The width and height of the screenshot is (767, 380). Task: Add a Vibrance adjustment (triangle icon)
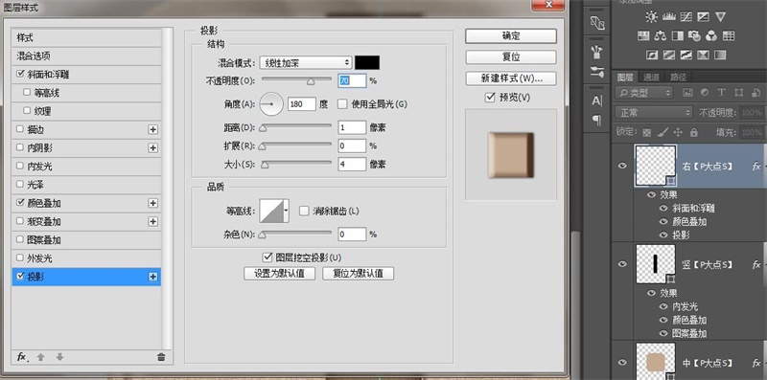click(720, 17)
